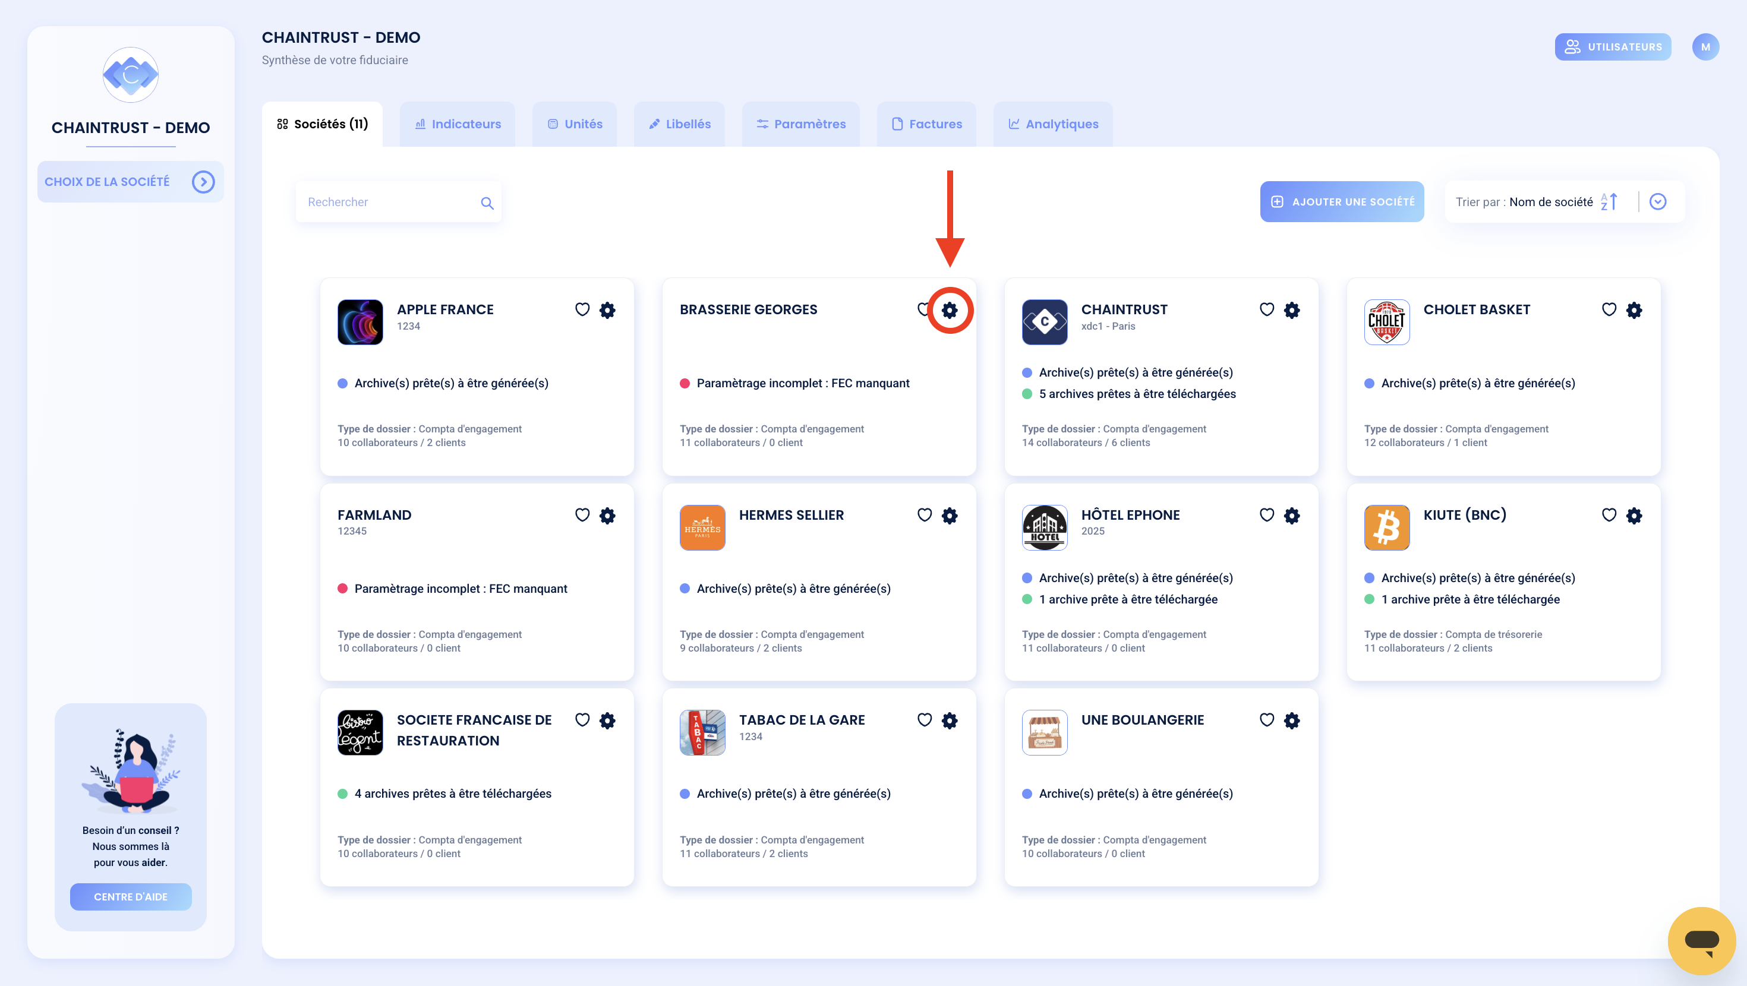The image size is (1747, 986).
Task: Click AJOUTER UNE SOCIÉTÉ button
Action: click(1342, 201)
